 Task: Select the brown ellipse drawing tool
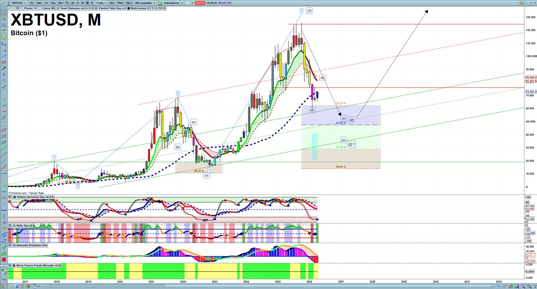click(4, 136)
